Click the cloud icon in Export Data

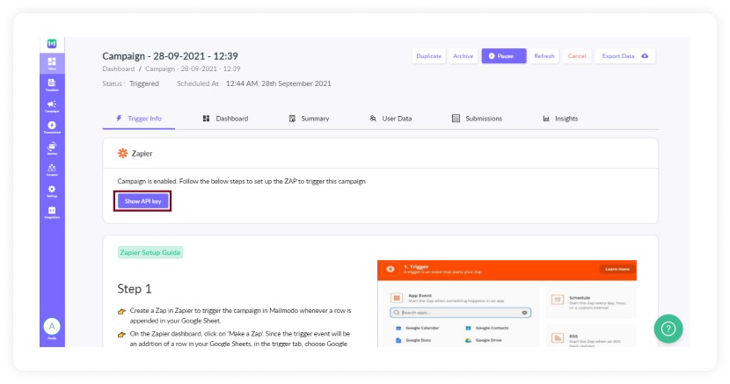(x=645, y=55)
